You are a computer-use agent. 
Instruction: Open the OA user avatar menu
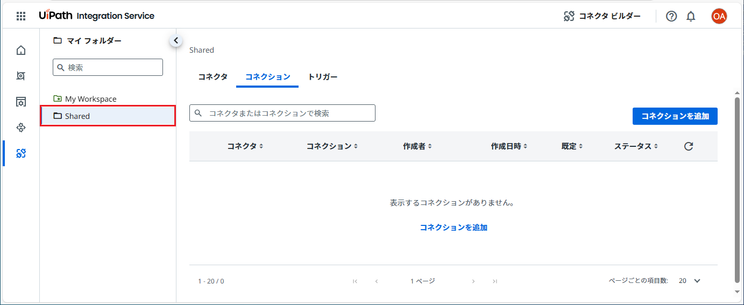719,16
